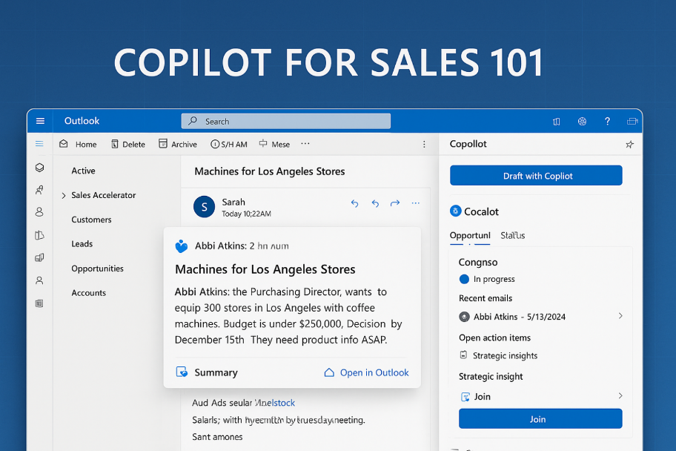This screenshot has width=676, height=451.
Task: Toggle the hamburger menu above the left rail
Action: (39, 144)
